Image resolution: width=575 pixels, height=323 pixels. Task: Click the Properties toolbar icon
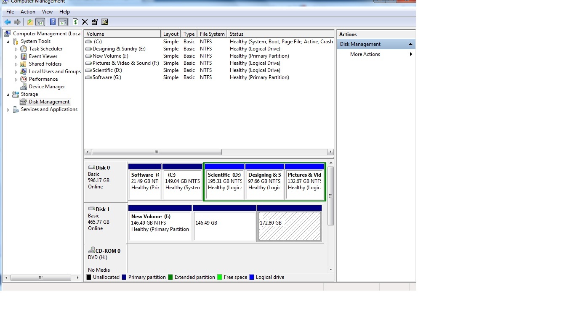click(x=95, y=22)
